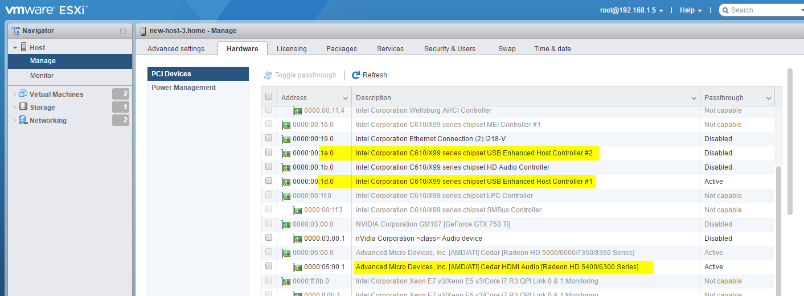Open the Help dropdown menu
The height and width of the screenshot is (296, 804).
pyautogui.click(x=691, y=10)
